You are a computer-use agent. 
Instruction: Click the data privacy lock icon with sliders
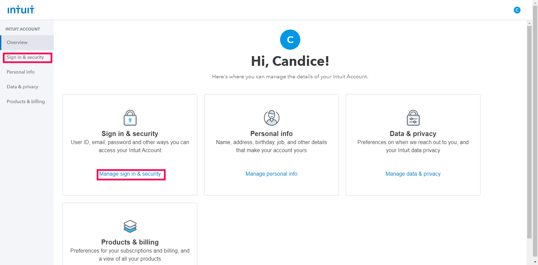pyautogui.click(x=413, y=118)
